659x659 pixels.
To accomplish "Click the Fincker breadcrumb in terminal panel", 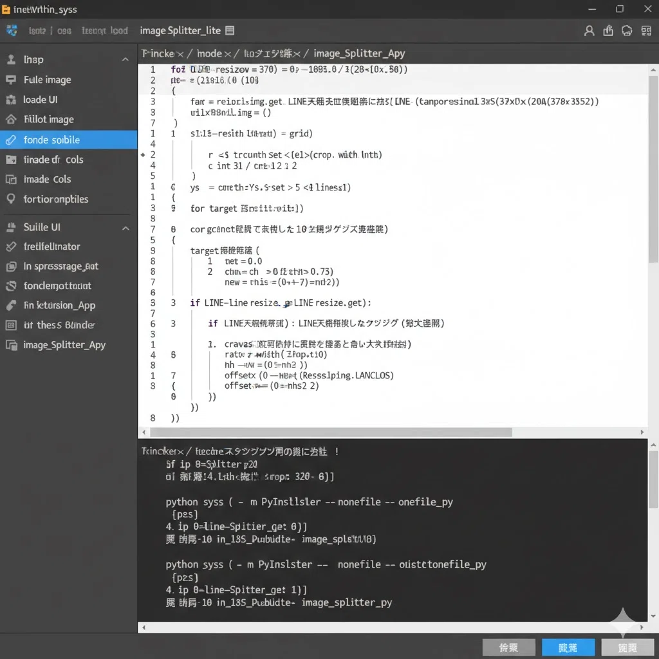I will (163, 451).
